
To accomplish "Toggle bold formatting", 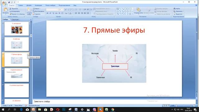I will pyautogui.click(x=48, y=13).
